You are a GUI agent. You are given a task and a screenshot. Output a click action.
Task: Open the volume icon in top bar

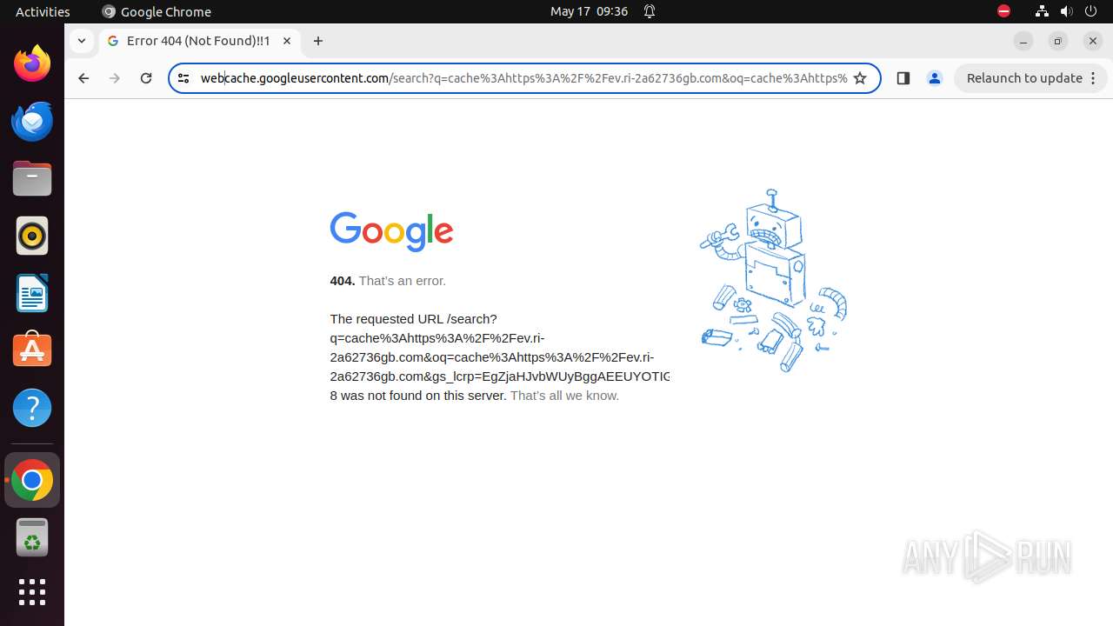click(1066, 11)
